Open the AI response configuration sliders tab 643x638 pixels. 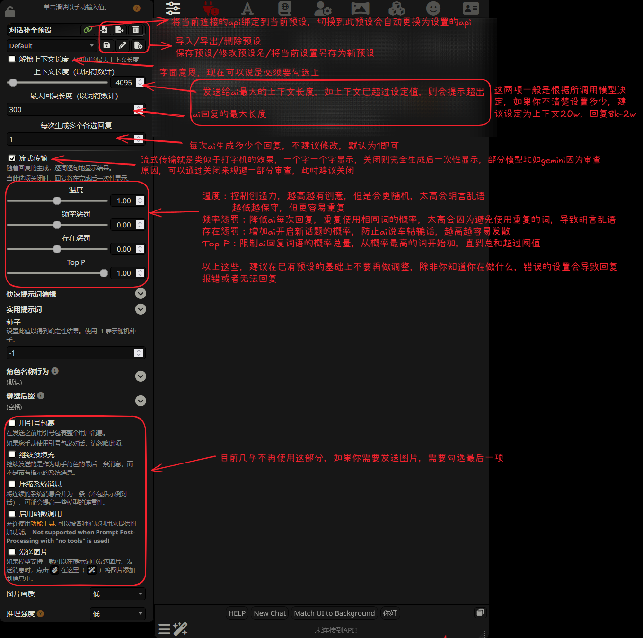click(173, 8)
